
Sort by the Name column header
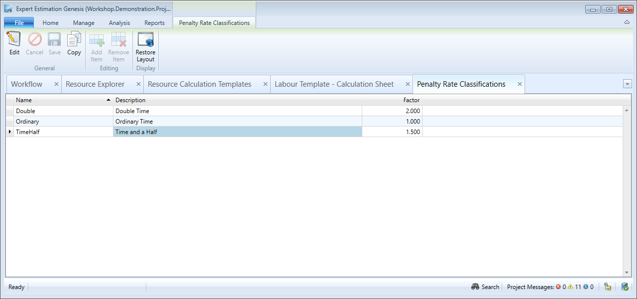pyautogui.click(x=60, y=100)
